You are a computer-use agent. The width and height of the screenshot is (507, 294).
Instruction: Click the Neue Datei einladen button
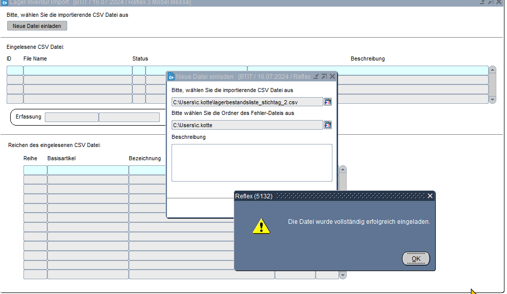tap(37, 26)
